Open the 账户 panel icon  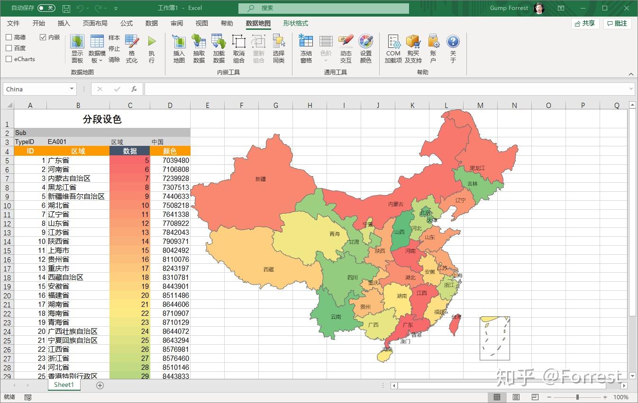[x=433, y=47]
